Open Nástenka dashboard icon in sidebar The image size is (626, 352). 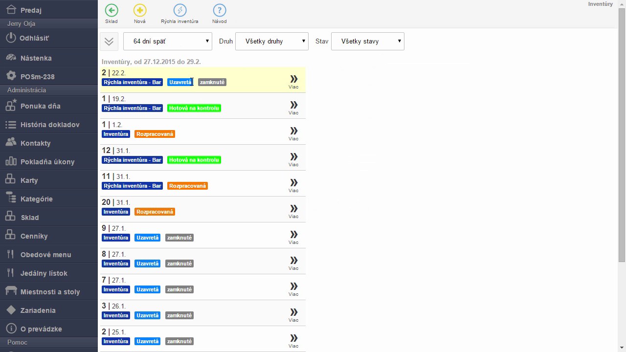tap(11, 58)
